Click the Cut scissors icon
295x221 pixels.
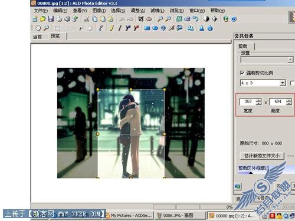87,19
